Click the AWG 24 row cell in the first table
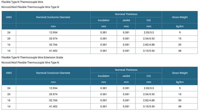This screenshot has height=111, width=200. tap(9, 32)
